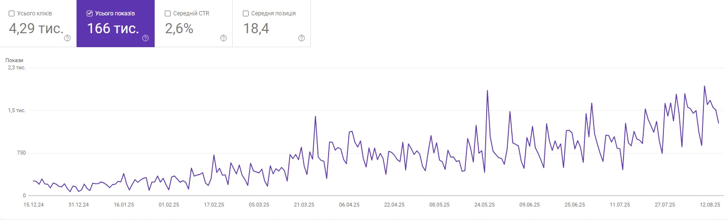Screen dimensions: 728x220
Task: Click the 09.06.25 date label
Action: point(529,205)
